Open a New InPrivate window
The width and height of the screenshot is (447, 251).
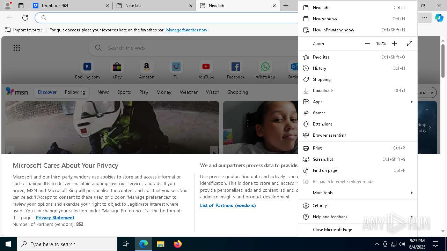358,30
